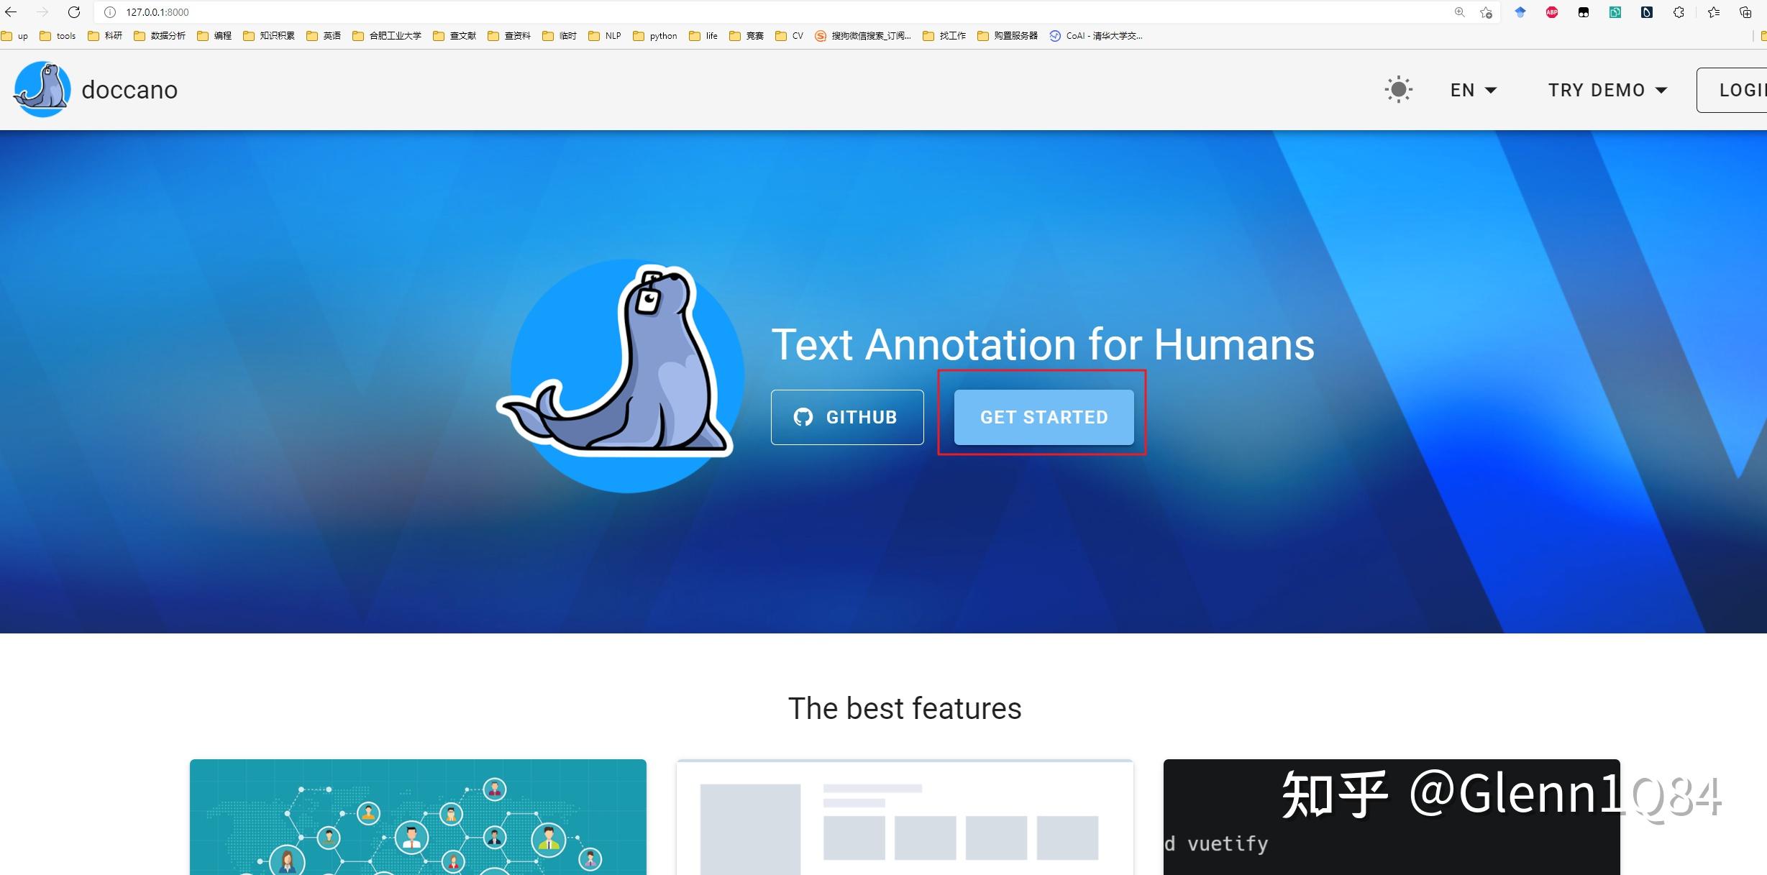Open the favorites list icon
The height and width of the screenshot is (875, 1767).
pyautogui.click(x=1714, y=12)
